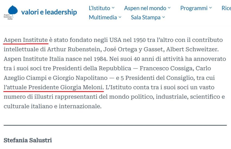
Task: Click the underlined 'l'attuale Presidente Giorgia Meloni' text
Action: pos(54,87)
